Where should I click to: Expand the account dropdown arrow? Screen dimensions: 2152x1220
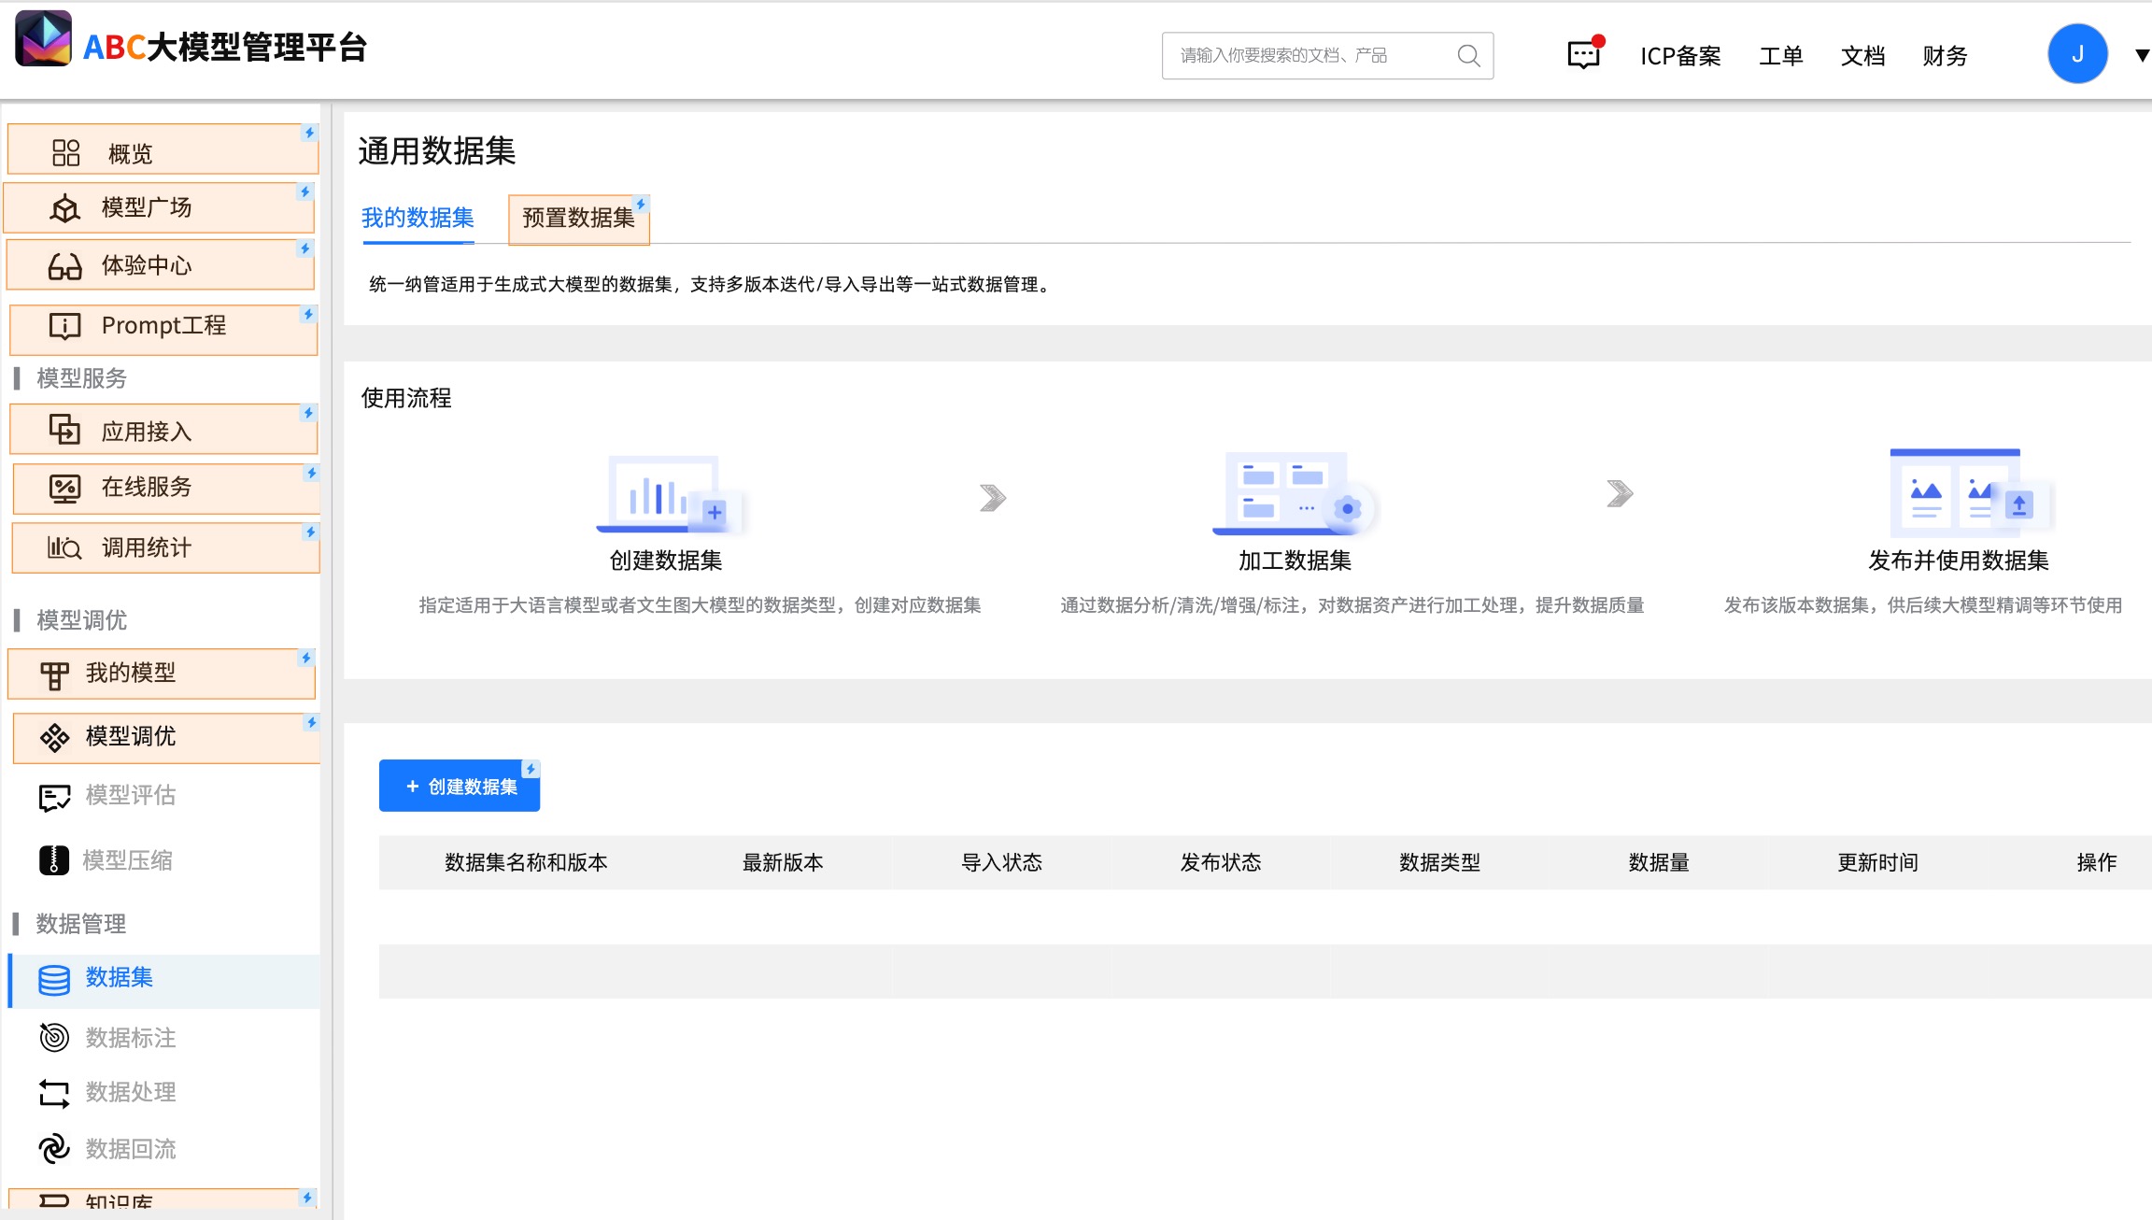click(2142, 56)
